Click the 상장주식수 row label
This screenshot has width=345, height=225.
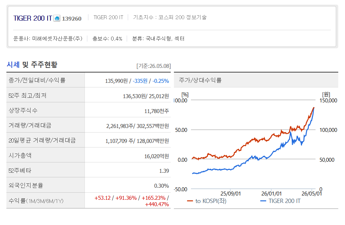coord(23,110)
